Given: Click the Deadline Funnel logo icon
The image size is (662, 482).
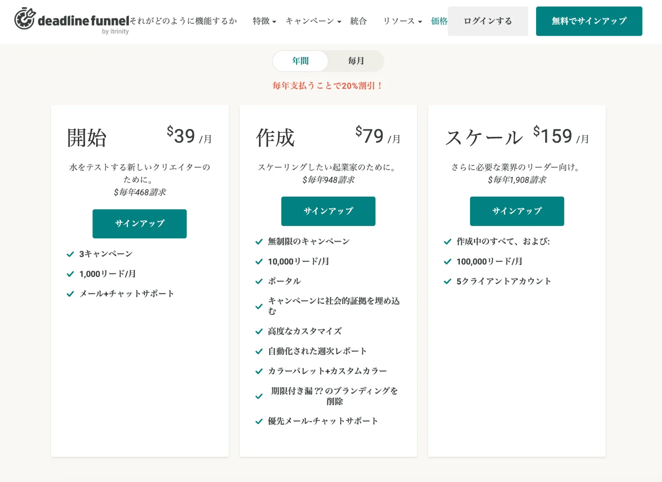Looking at the screenshot, I should coord(25,19).
